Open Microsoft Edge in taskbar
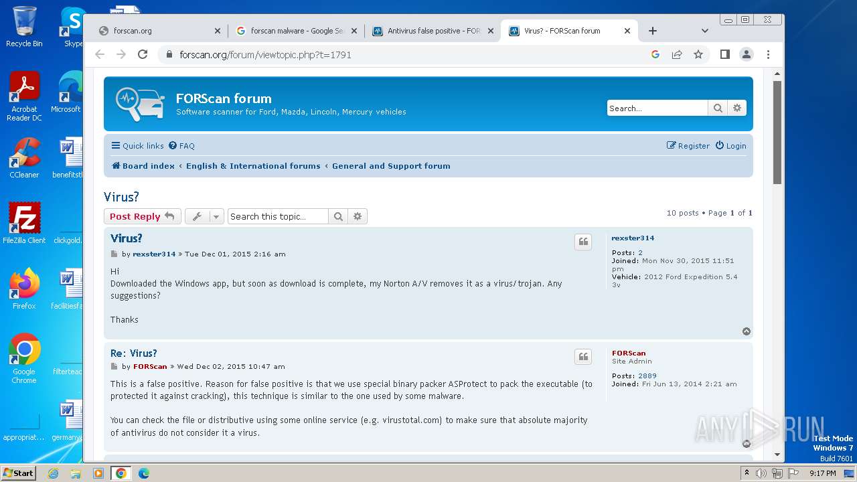Viewport: 857px width, 482px height. click(x=143, y=473)
